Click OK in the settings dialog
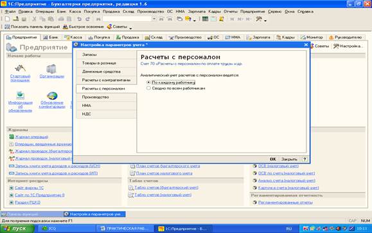 pyautogui.click(x=273, y=159)
